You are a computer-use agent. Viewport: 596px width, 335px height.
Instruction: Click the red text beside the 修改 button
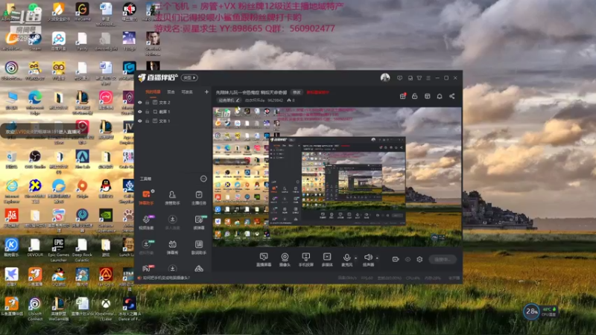[x=318, y=92]
